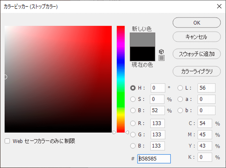Select the R red radio button

click(x=133, y=123)
